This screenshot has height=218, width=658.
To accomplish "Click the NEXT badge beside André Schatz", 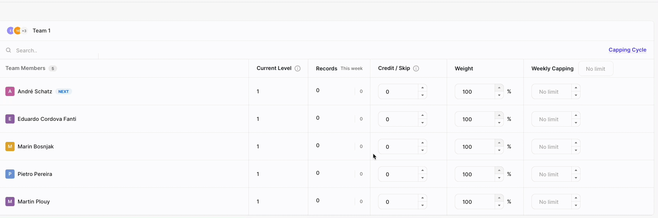I will (x=64, y=91).
